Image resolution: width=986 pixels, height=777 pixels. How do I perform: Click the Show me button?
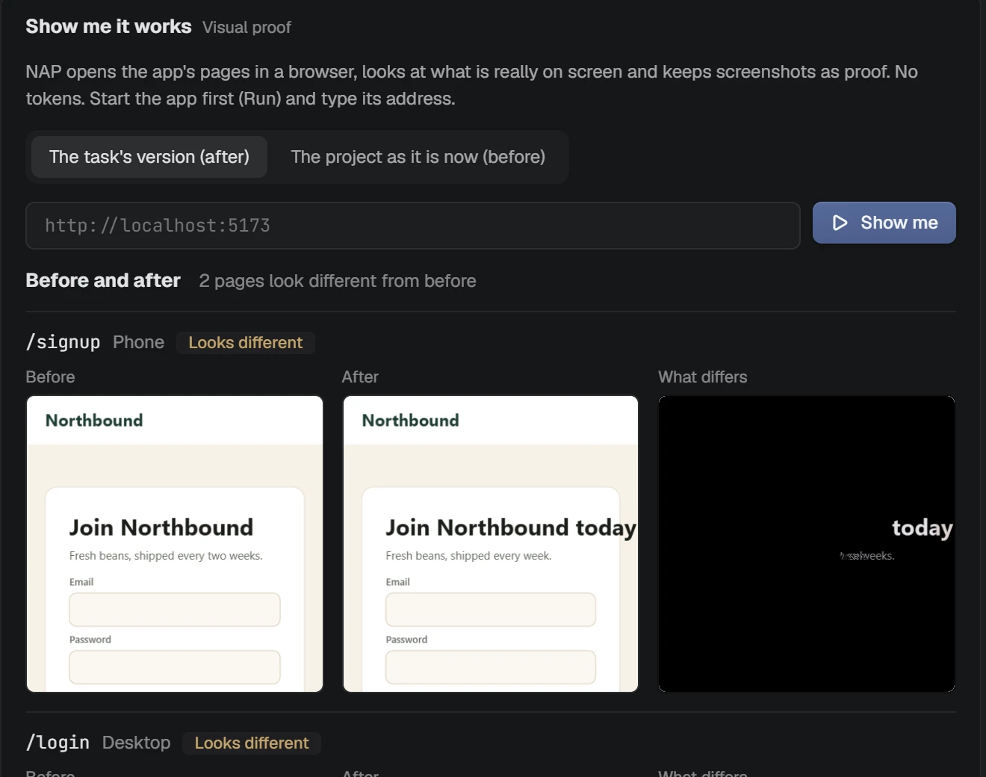click(884, 223)
